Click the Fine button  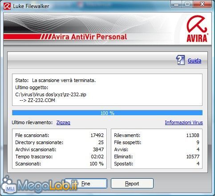coord(86,184)
